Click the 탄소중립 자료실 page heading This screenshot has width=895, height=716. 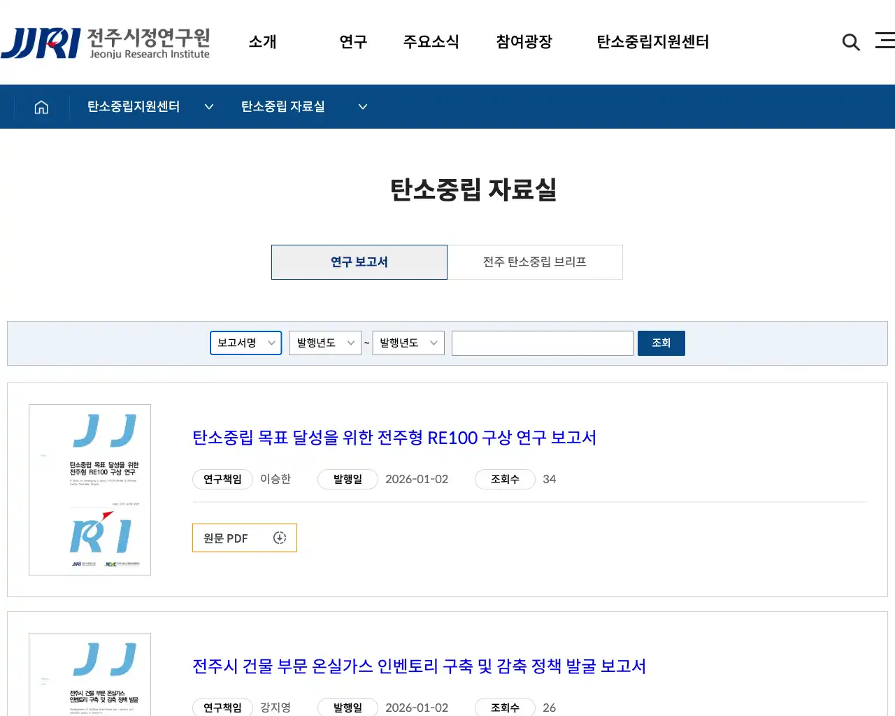(x=473, y=189)
